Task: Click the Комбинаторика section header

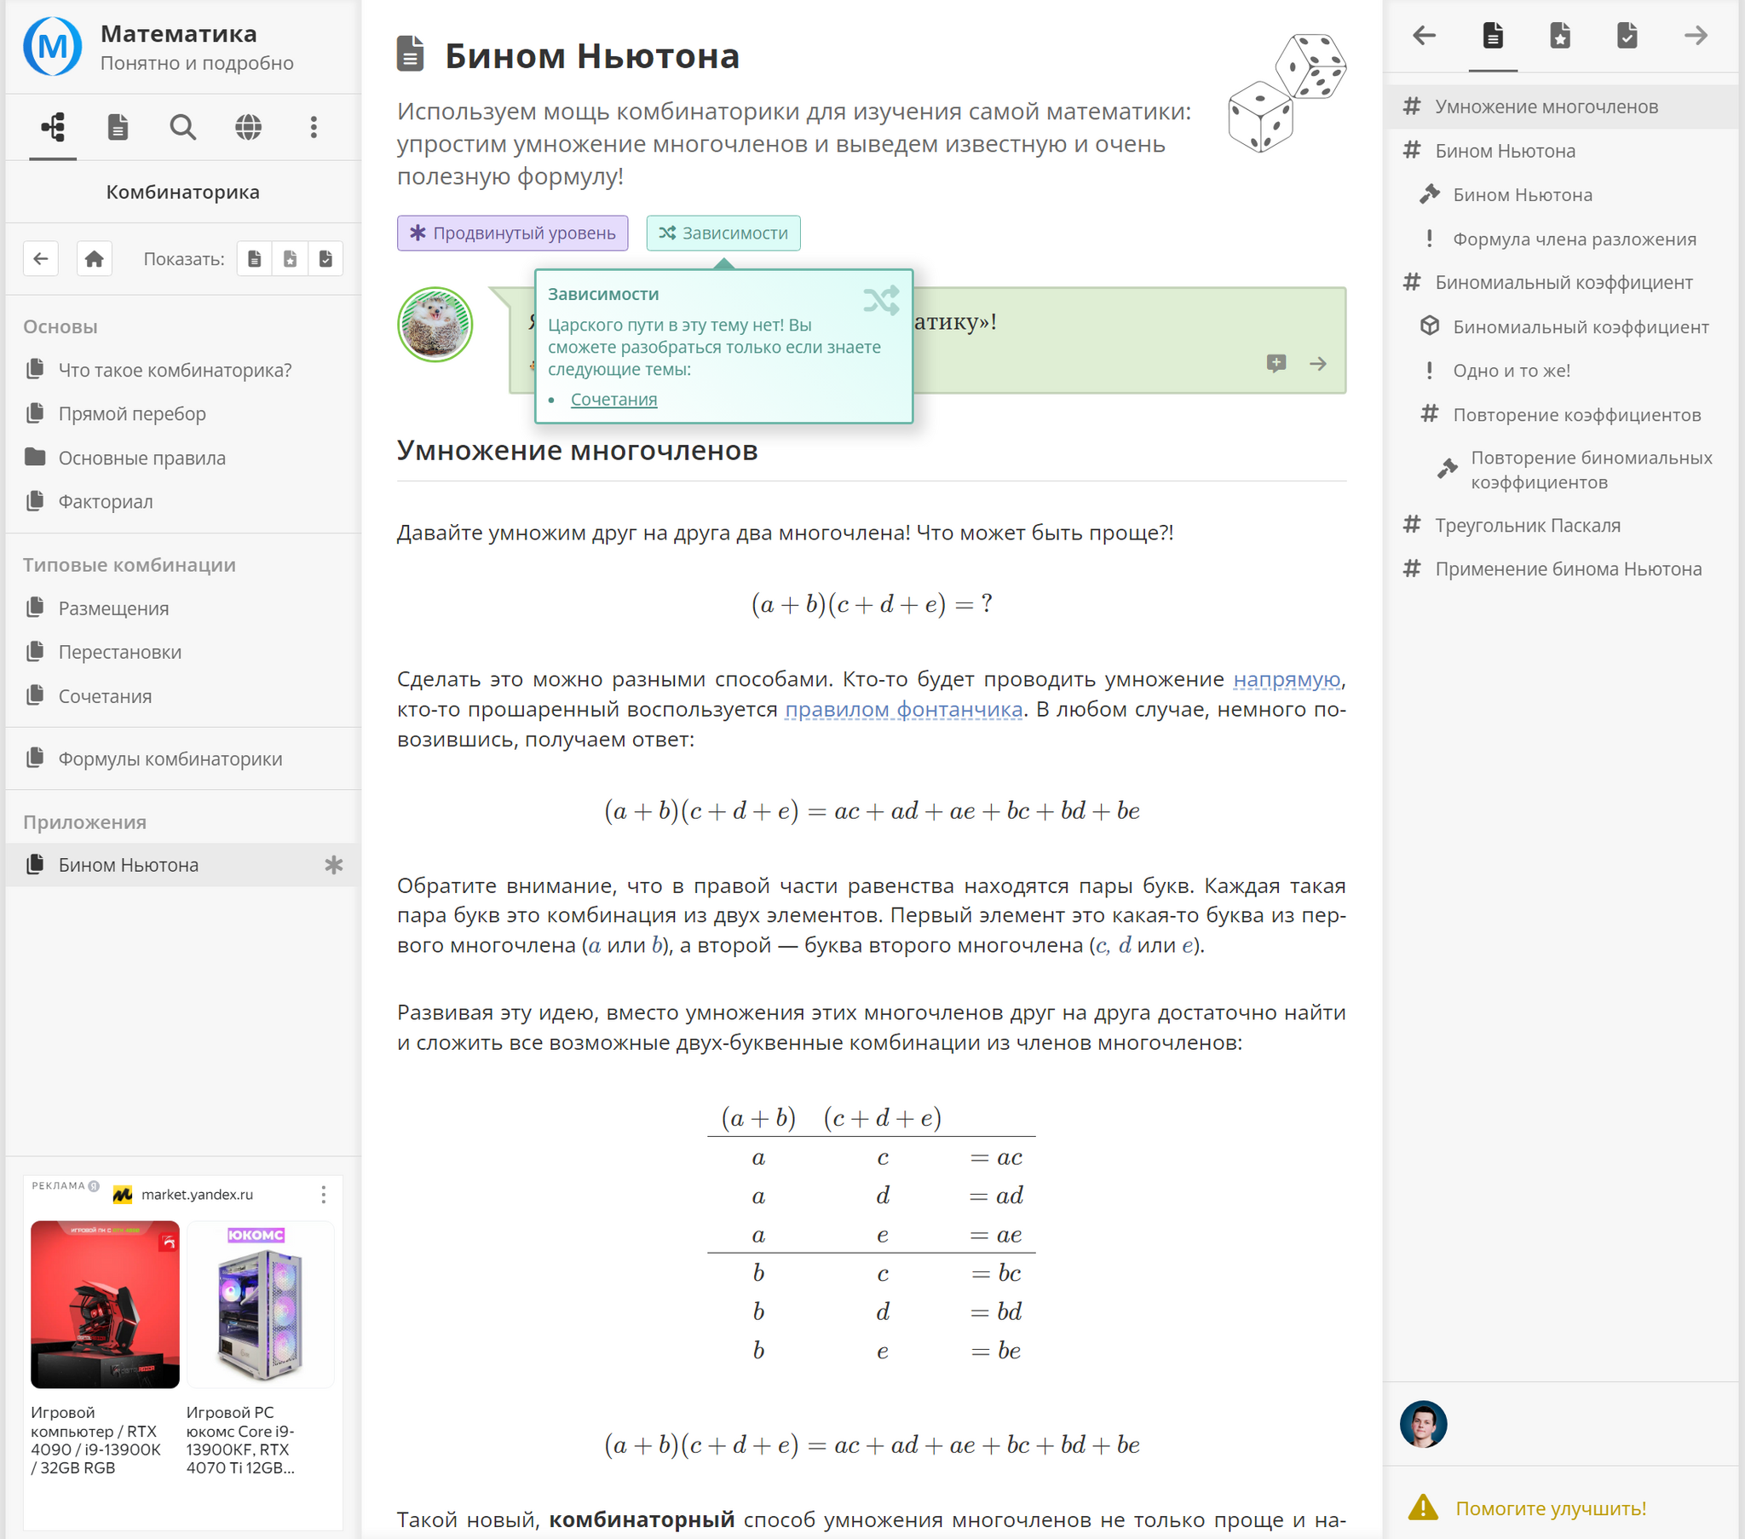Action: [181, 190]
